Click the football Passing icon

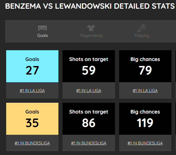(142, 28)
